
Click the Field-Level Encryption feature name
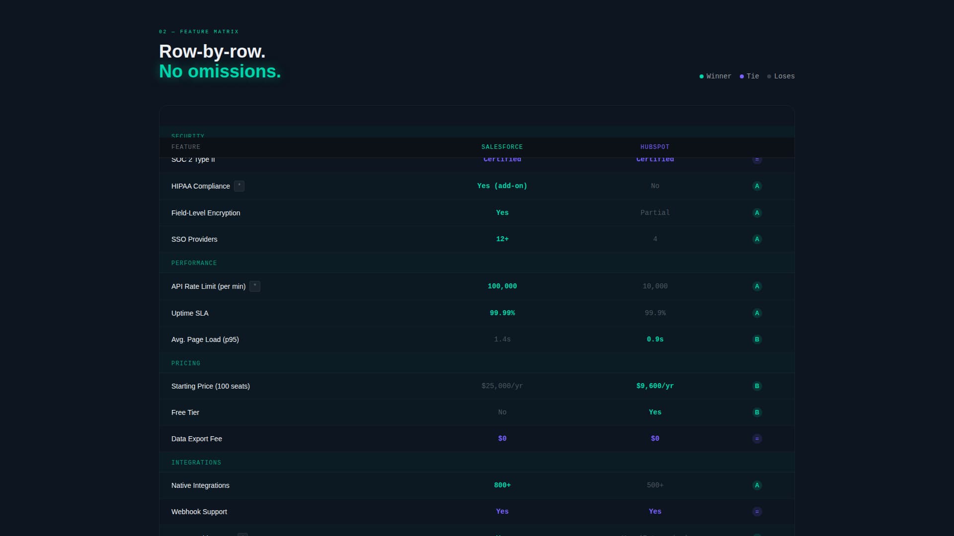[206, 213]
